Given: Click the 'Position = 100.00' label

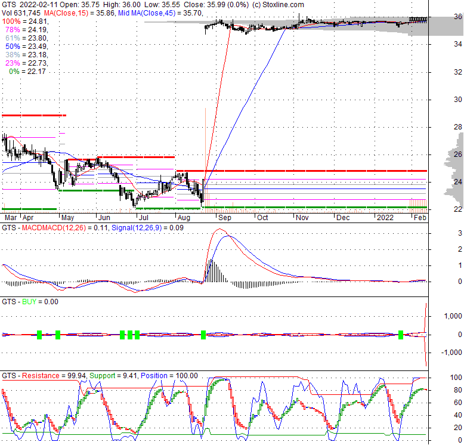Looking at the screenshot, I should (x=169, y=376).
